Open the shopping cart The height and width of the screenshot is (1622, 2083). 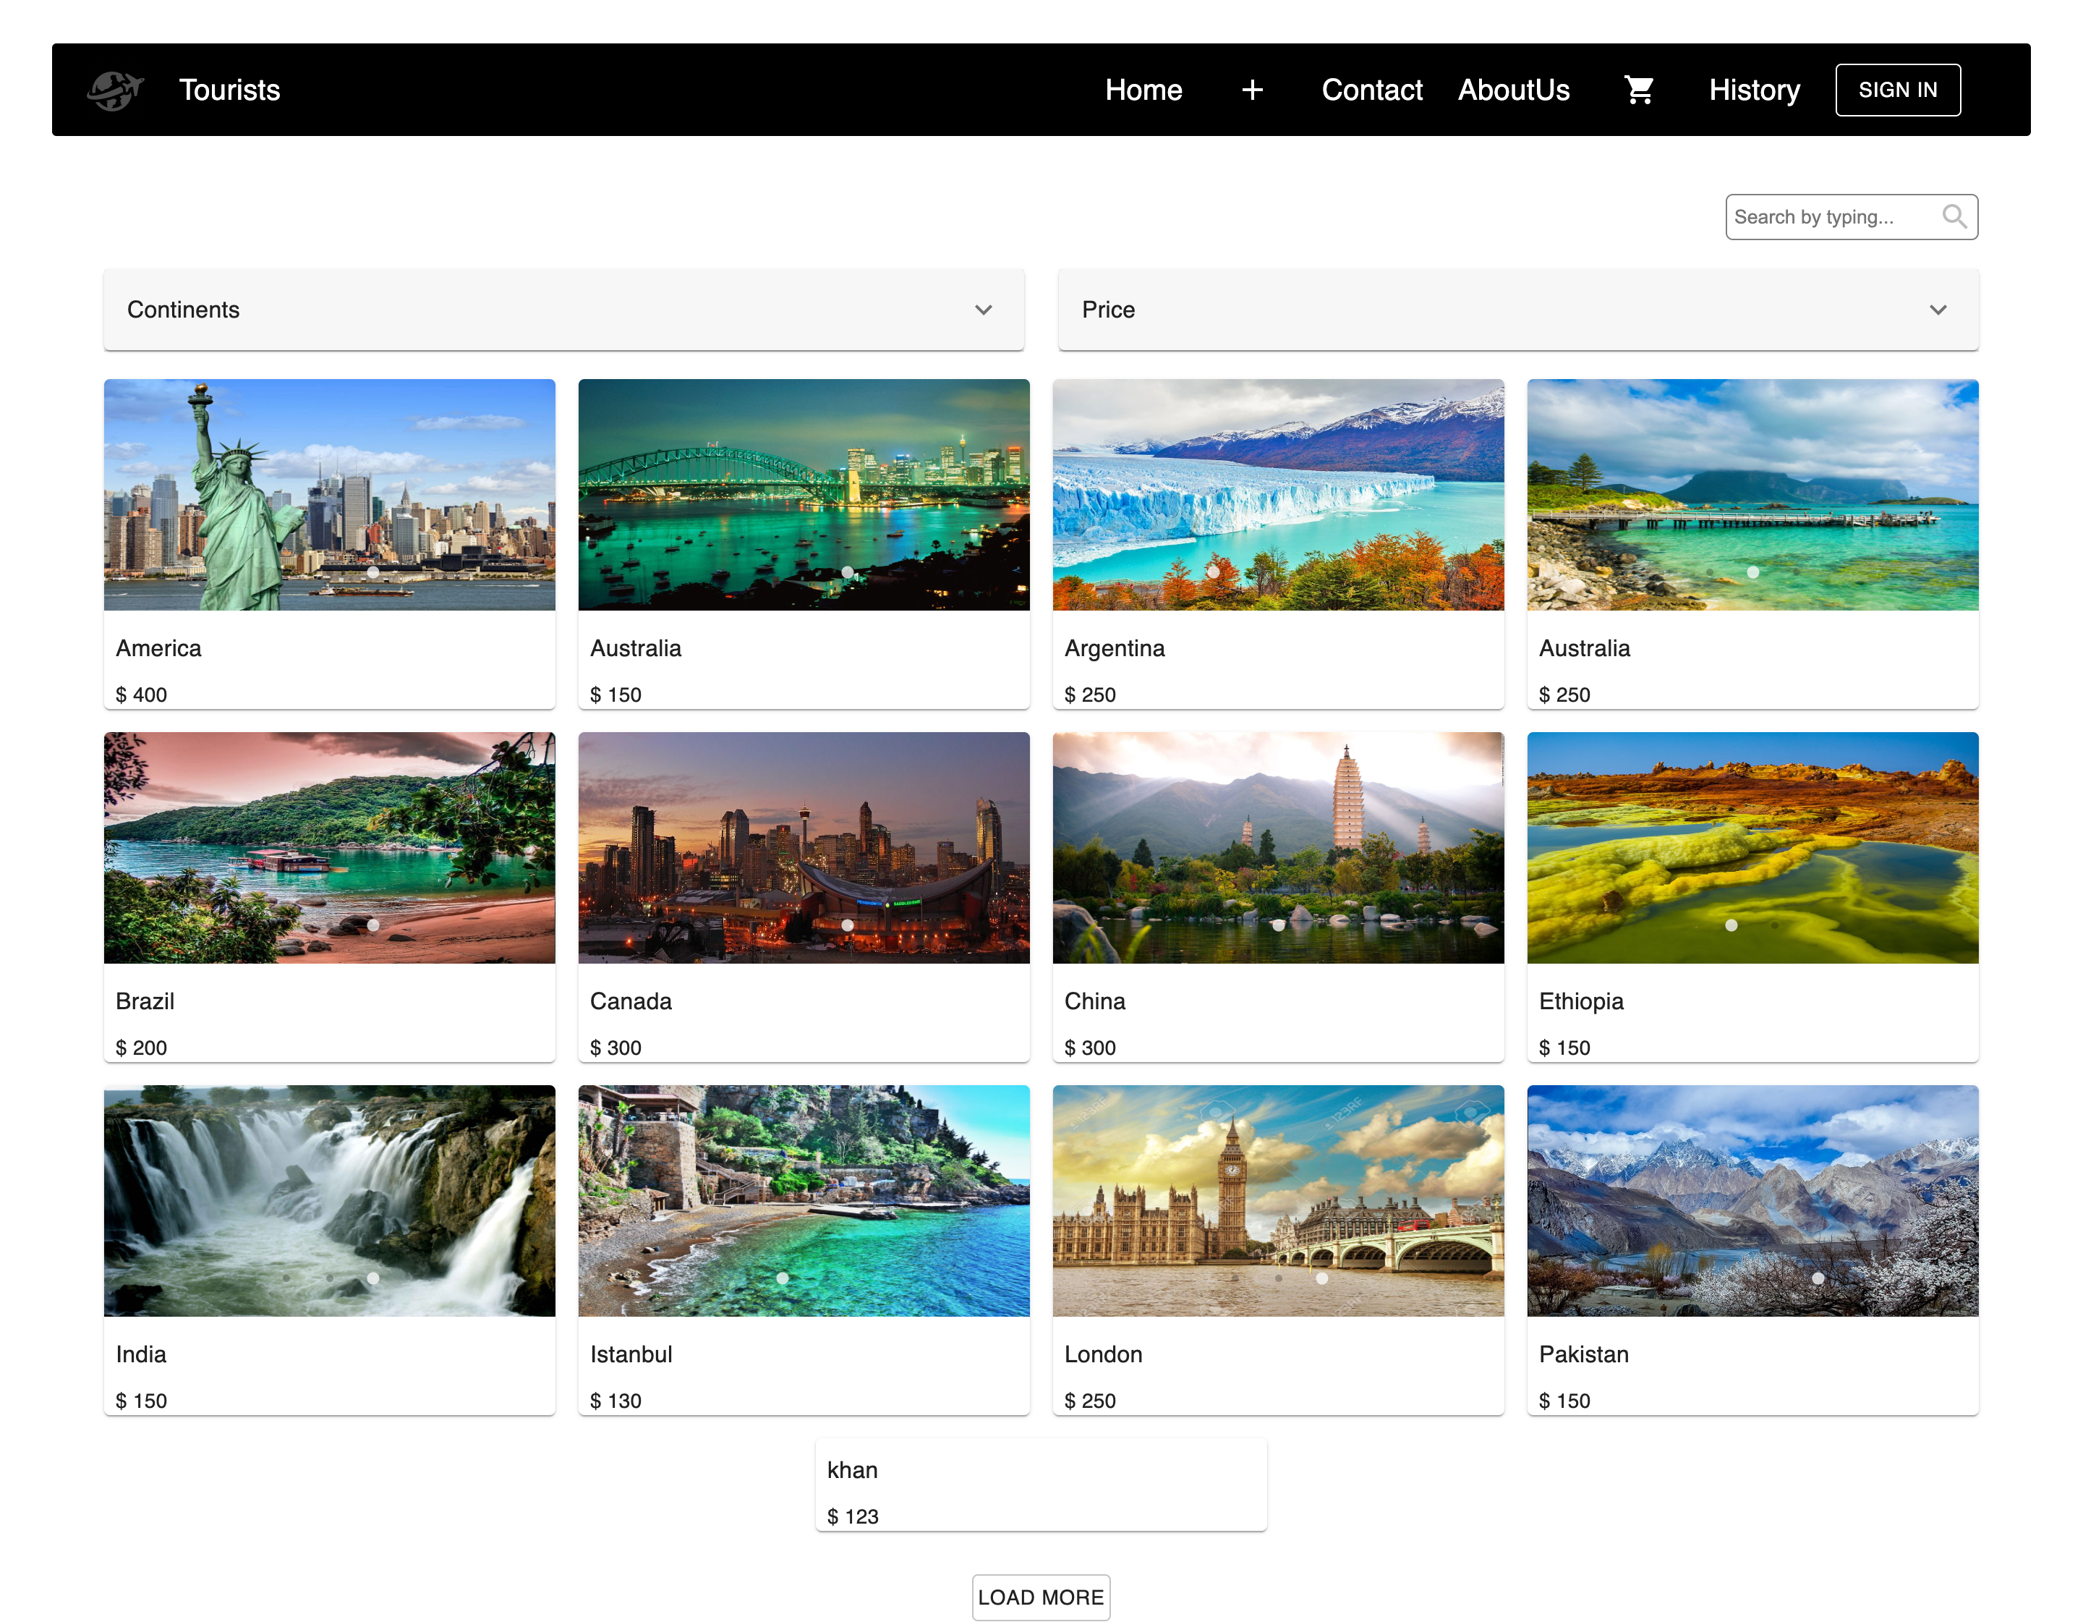pyautogui.click(x=1638, y=90)
